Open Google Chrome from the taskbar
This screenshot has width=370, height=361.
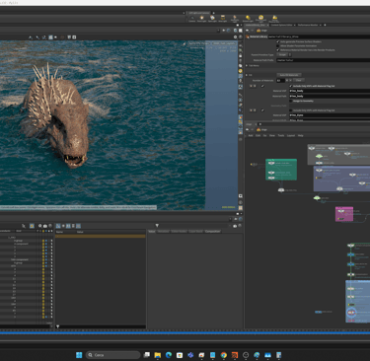(224, 355)
